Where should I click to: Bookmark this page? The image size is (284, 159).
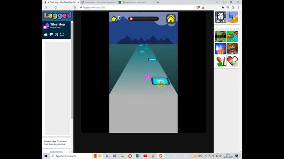point(75,8)
